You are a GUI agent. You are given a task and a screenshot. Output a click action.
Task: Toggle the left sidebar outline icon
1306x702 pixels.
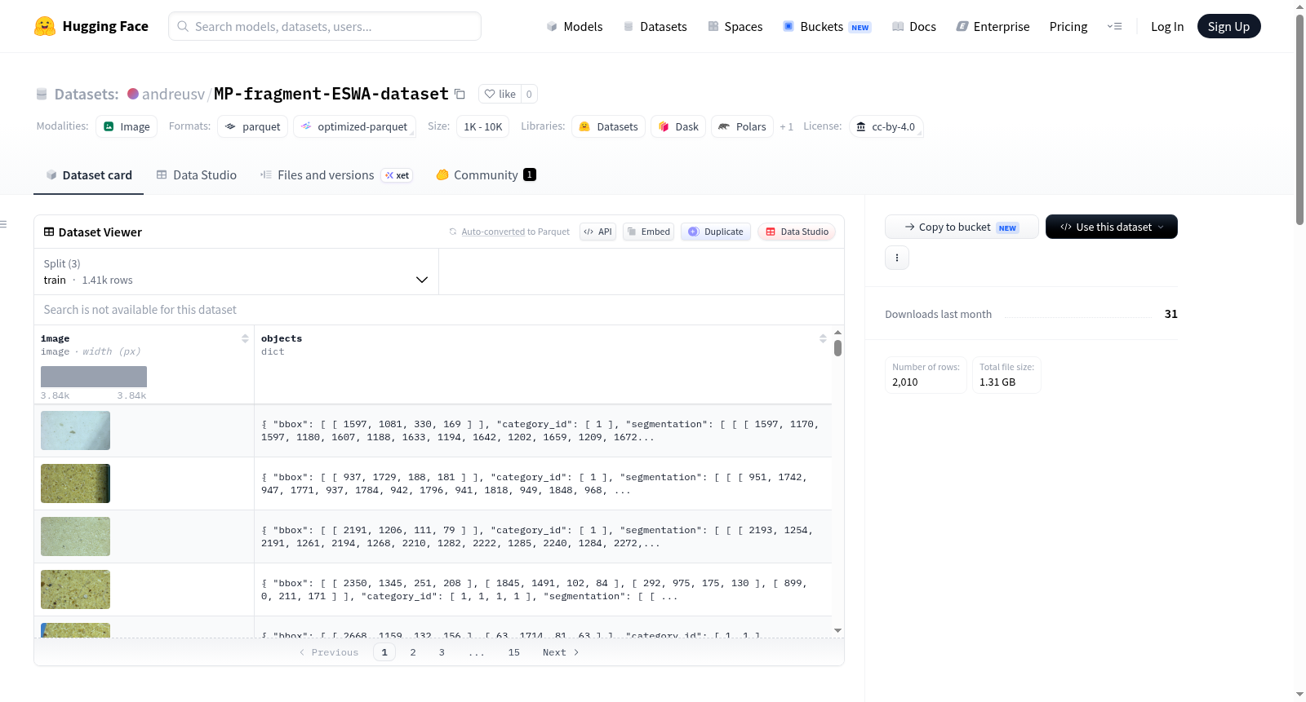3,224
